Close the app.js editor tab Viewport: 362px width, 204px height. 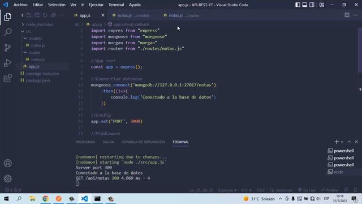click(x=103, y=15)
